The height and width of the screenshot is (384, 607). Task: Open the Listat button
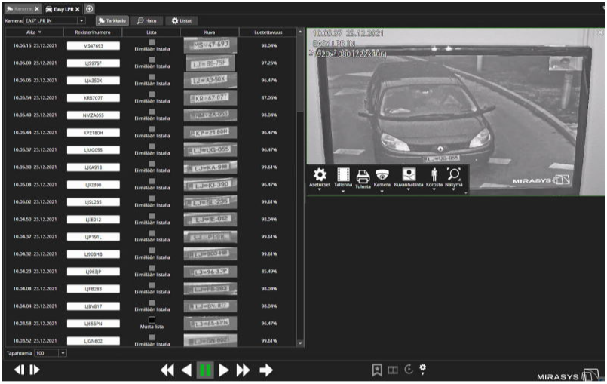coord(179,20)
